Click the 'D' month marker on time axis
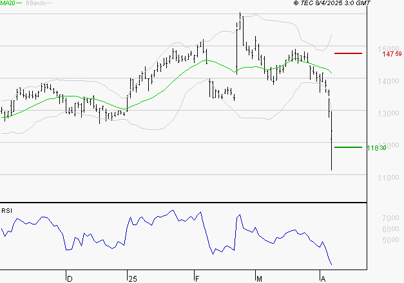Image resolution: width=404 pixels, height=283 pixels. [70, 278]
